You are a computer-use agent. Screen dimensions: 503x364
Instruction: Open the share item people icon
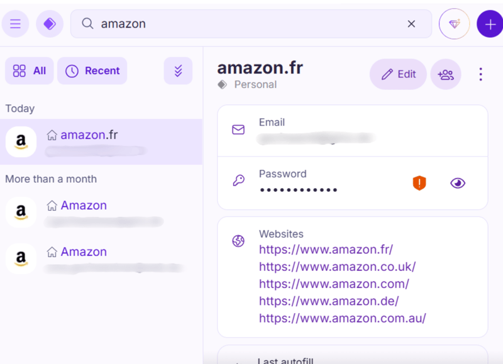(x=446, y=74)
